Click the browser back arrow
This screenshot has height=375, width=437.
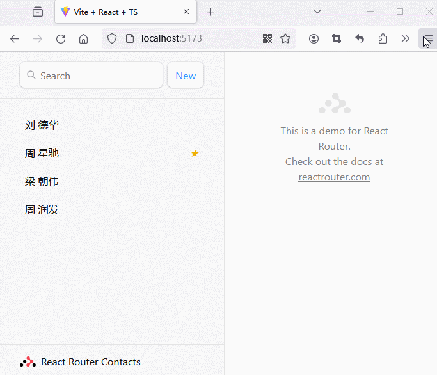point(15,38)
